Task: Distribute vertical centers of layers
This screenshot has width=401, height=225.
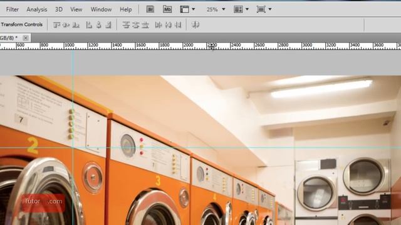Action: [135, 25]
